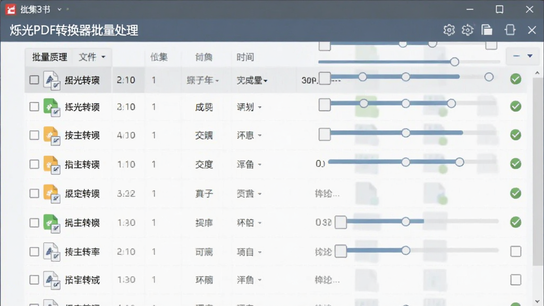Click the 30P. value in highlighted row
Screen dimensions: 544x306
coord(309,81)
